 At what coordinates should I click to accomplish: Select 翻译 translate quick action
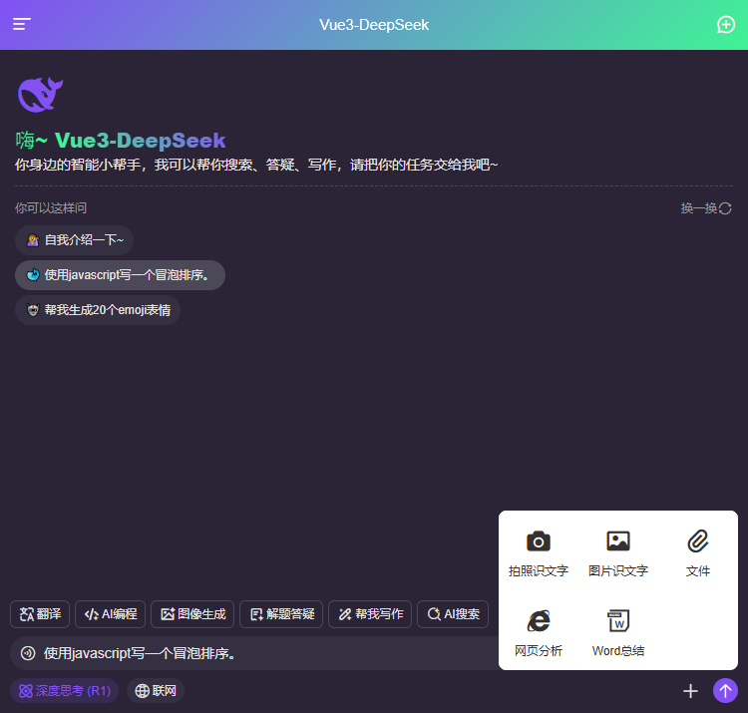click(x=41, y=614)
